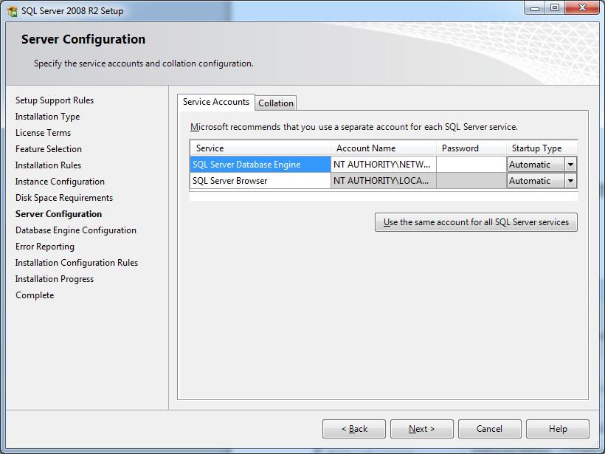Proceed with the Next button
The width and height of the screenshot is (605, 454).
point(422,429)
